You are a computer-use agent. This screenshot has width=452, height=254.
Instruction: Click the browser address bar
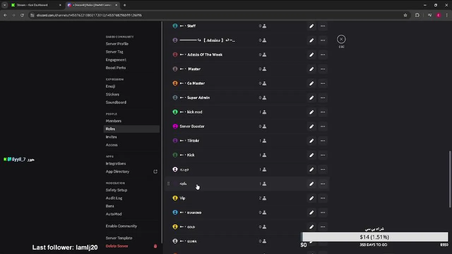(212, 15)
